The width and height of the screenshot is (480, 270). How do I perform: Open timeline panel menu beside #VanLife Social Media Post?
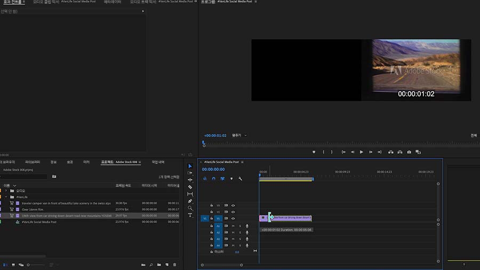(x=242, y=162)
